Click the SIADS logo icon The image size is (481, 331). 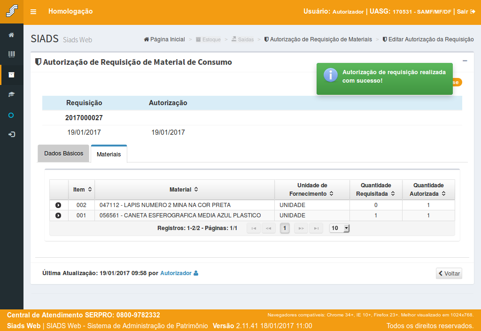click(x=12, y=11)
